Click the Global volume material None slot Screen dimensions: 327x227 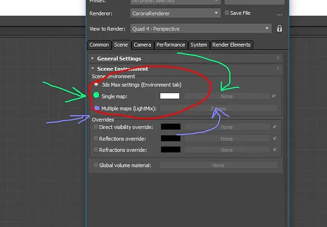(218, 165)
